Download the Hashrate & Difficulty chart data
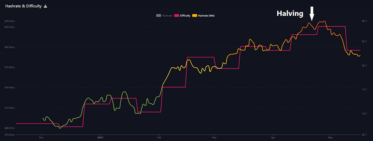This screenshot has width=373, height=141. tap(45, 6)
